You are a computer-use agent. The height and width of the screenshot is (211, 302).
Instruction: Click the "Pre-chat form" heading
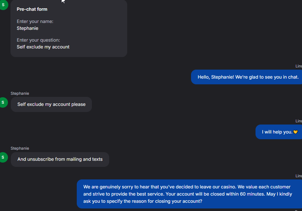point(32,9)
